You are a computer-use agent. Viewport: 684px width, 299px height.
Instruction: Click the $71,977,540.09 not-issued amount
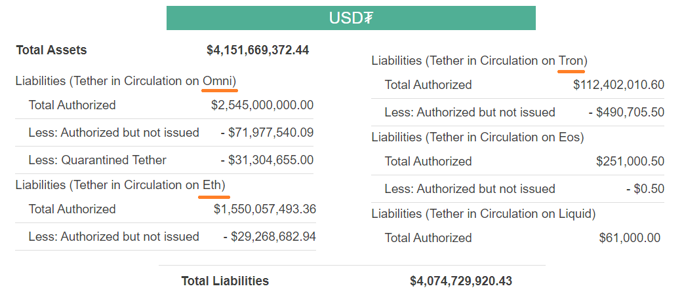[271, 133]
